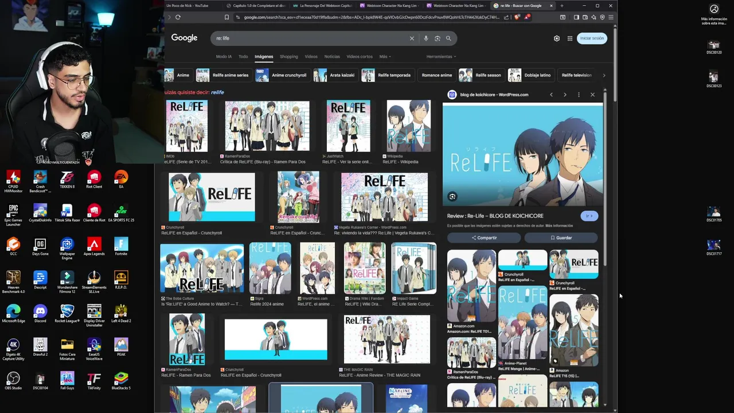The height and width of the screenshot is (413, 734).
Task: Open Discord desktop icon
Action: point(40,314)
